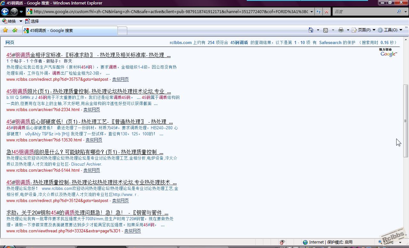Image resolution: width=409 pixels, height=248 pixels.
Task: Click the scrollbar down arrow
Action: click(405, 236)
